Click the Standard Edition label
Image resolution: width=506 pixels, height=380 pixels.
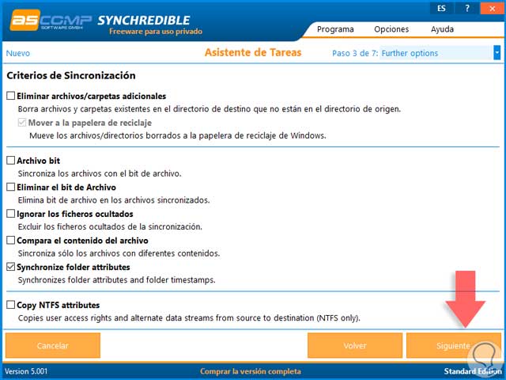[x=473, y=371]
